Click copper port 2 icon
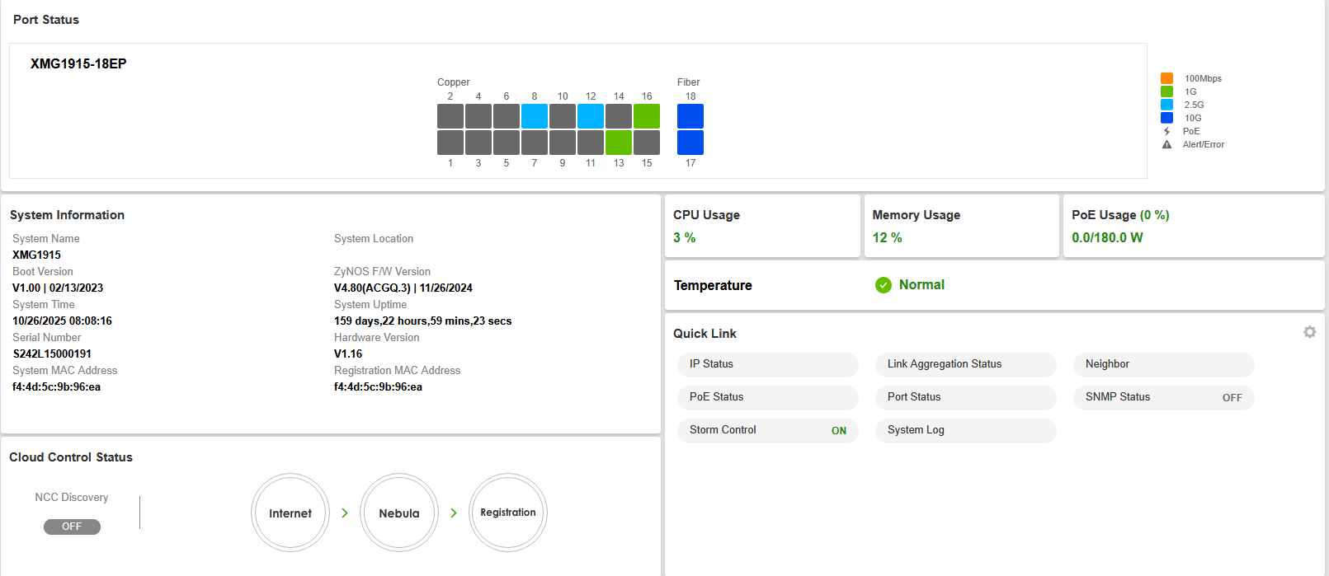The image size is (1329, 576). coord(450,116)
